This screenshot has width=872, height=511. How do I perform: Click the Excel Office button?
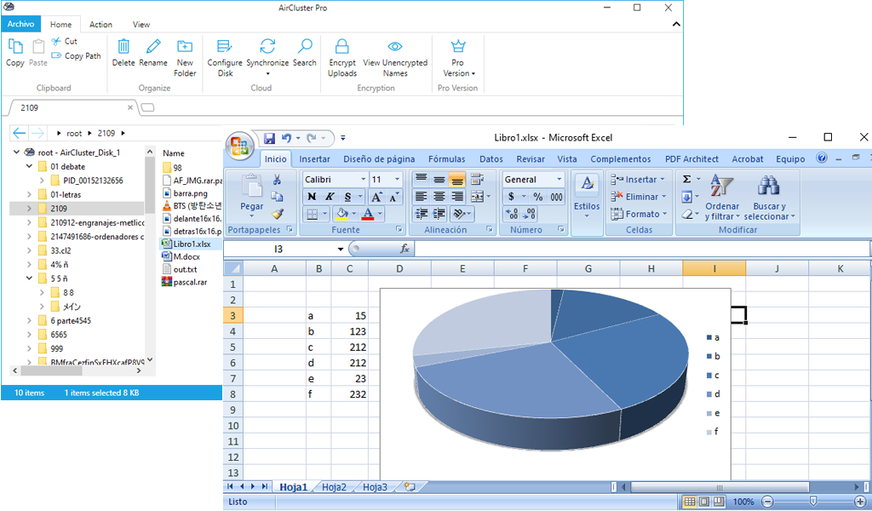[239, 146]
